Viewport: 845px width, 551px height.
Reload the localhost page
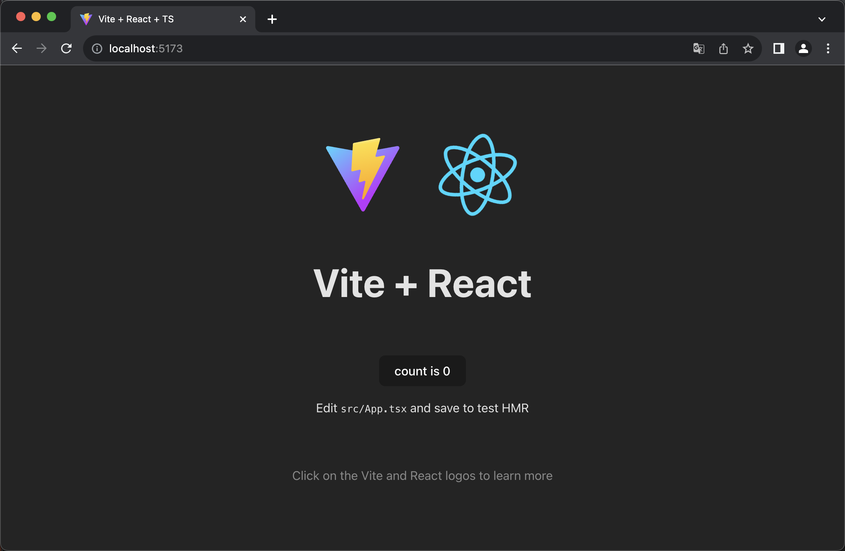point(67,48)
